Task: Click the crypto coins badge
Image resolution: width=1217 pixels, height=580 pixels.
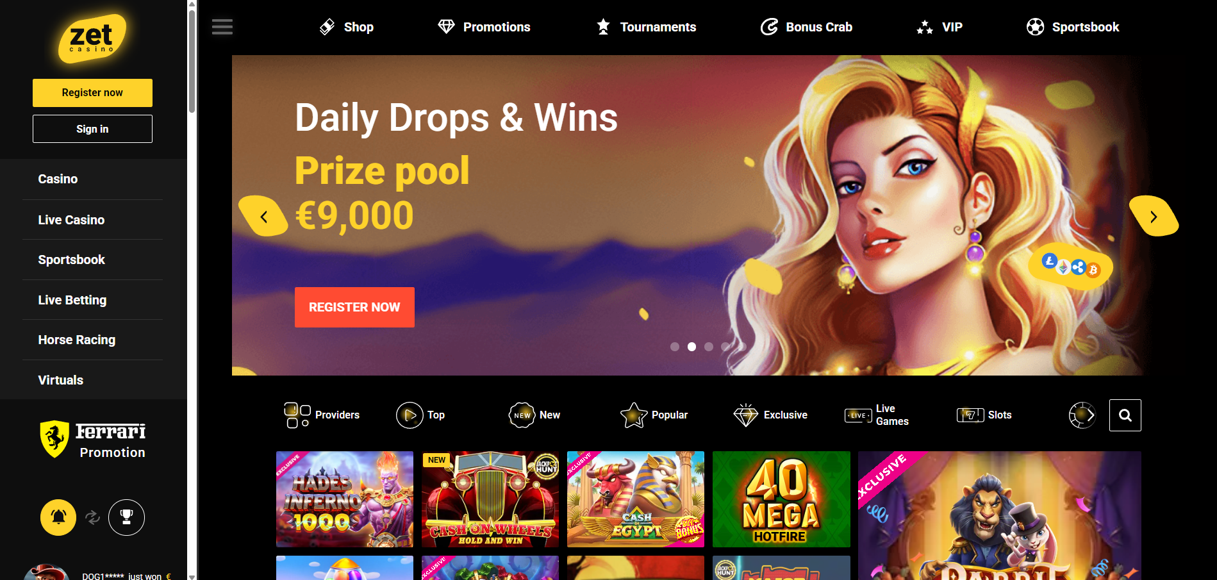Action: pyautogui.click(x=1071, y=267)
